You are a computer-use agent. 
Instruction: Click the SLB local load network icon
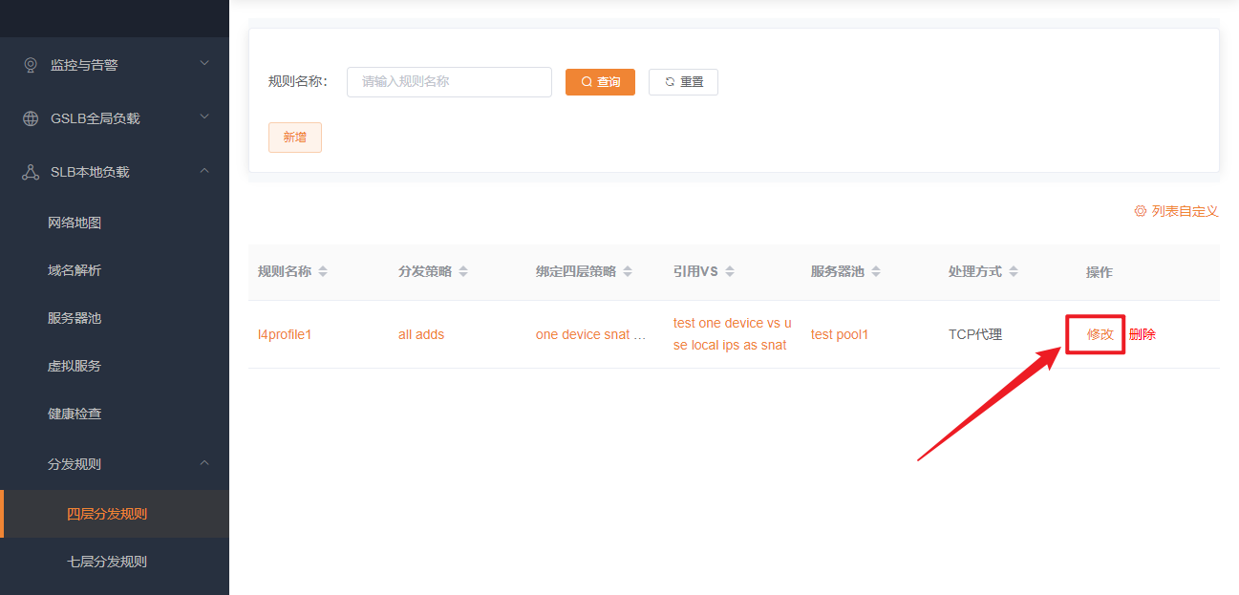tap(31, 172)
